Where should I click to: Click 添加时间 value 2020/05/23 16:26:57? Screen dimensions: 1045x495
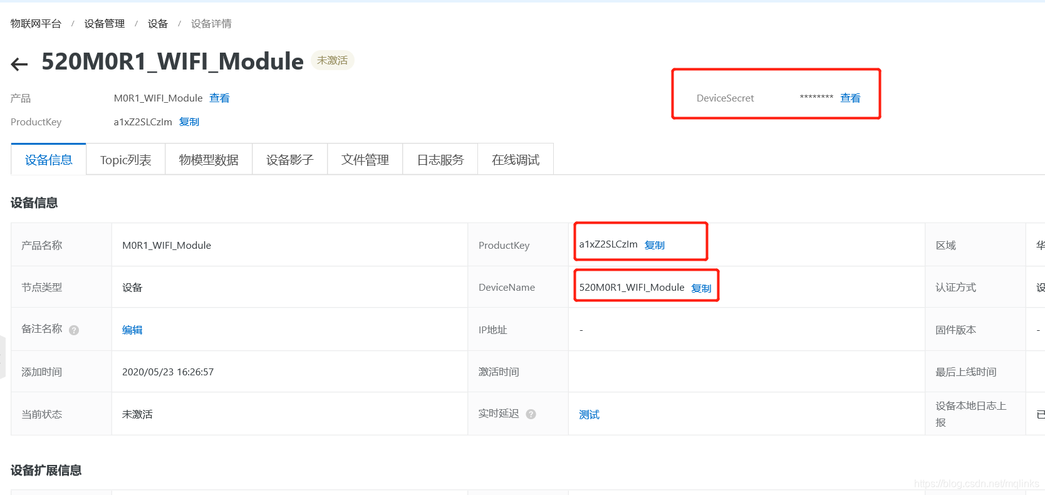[x=168, y=372]
